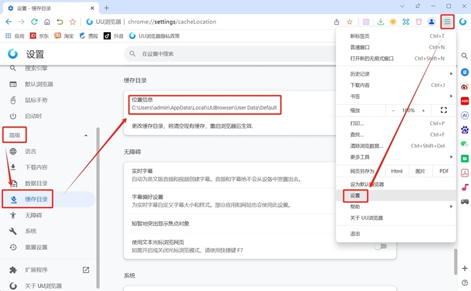Reload the page with refresh icon
This screenshot has width=471, height=291.
(x=34, y=22)
